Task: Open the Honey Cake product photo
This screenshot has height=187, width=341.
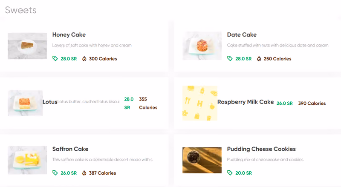Action: tap(27, 46)
